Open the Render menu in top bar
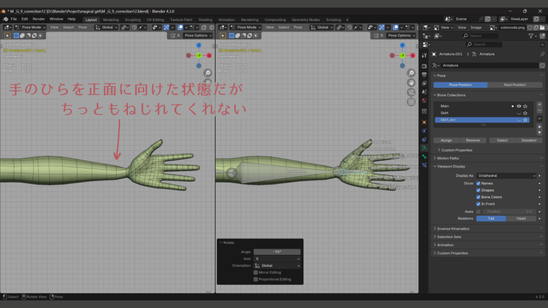 tap(39, 19)
